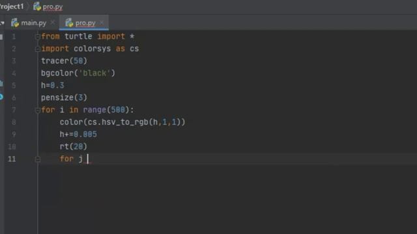417x234 pixels.
Task: Collapse the for i loop at line 7
Action: point(38,110)
